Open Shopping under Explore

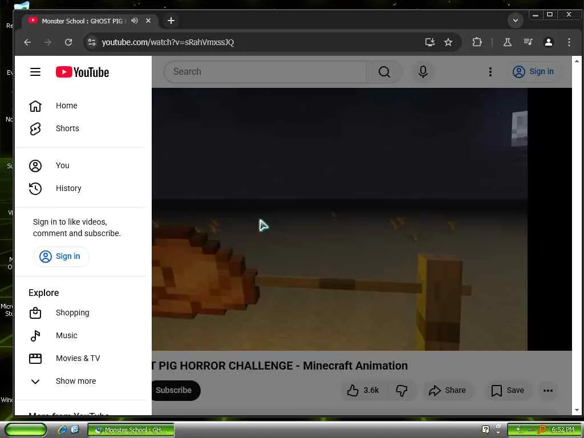[83, 313]
